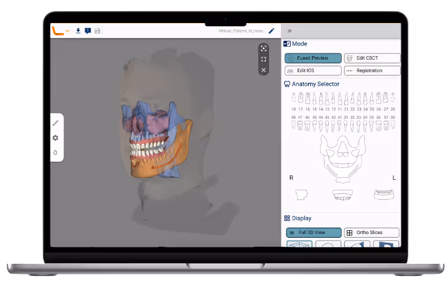The image size is (448, 285).
Task: Select upper tooth 18 in anatomy chart
Action: click(x=293, y=98)
